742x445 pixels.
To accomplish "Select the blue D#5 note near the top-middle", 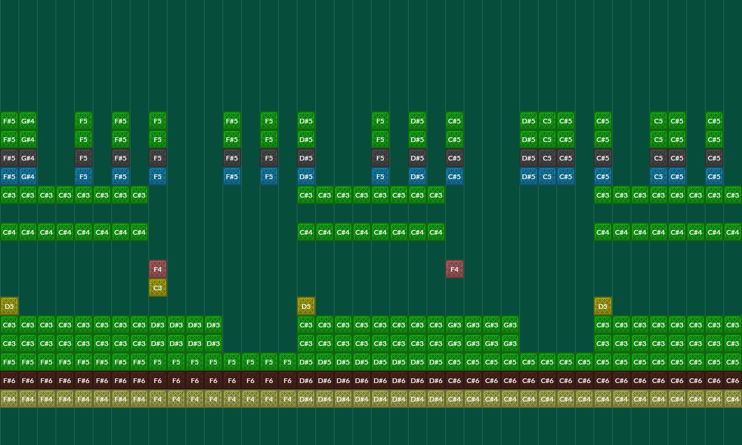I will [x=305, y=176].
